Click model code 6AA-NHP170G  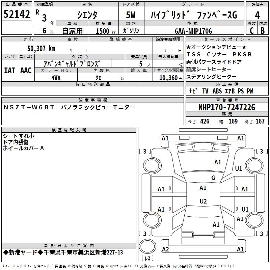tap(193, 31)
